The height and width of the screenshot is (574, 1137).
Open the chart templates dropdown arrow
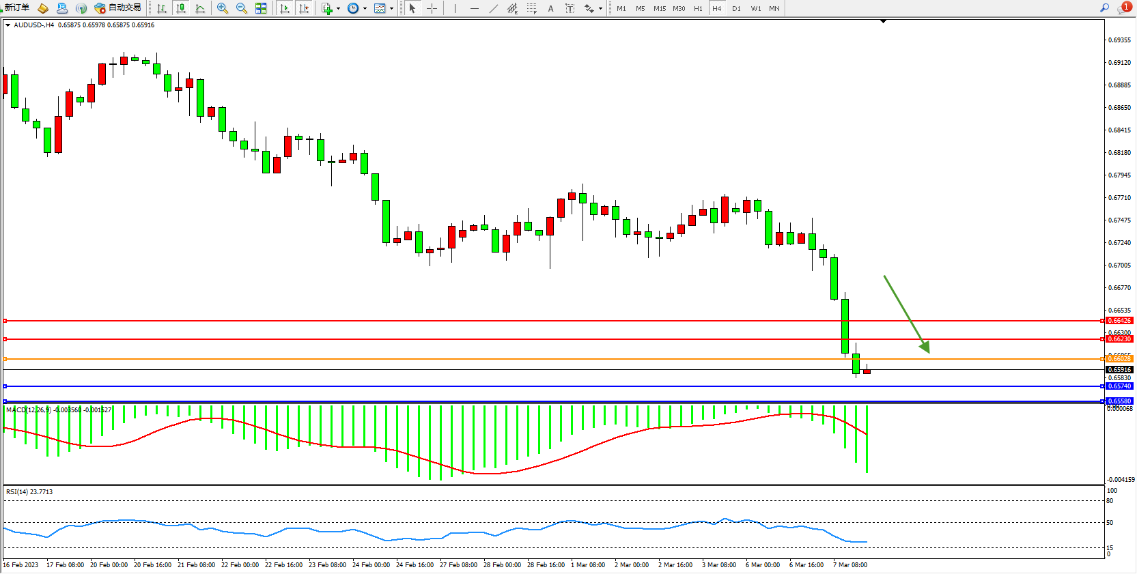pos(391,9)
